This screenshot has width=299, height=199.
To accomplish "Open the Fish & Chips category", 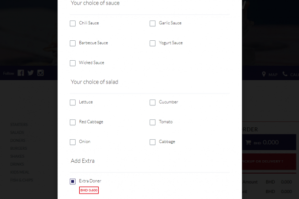I will pos(21,180).
